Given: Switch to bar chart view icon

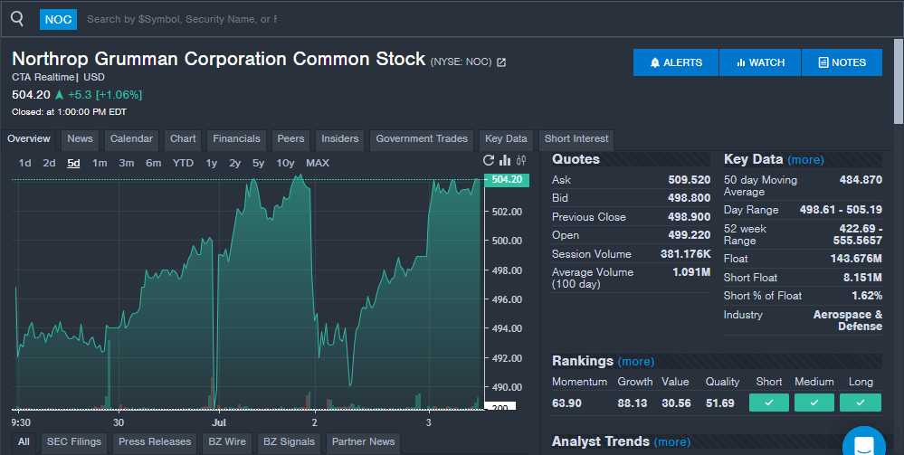Looking at the screenshot, I should point(505,161).
